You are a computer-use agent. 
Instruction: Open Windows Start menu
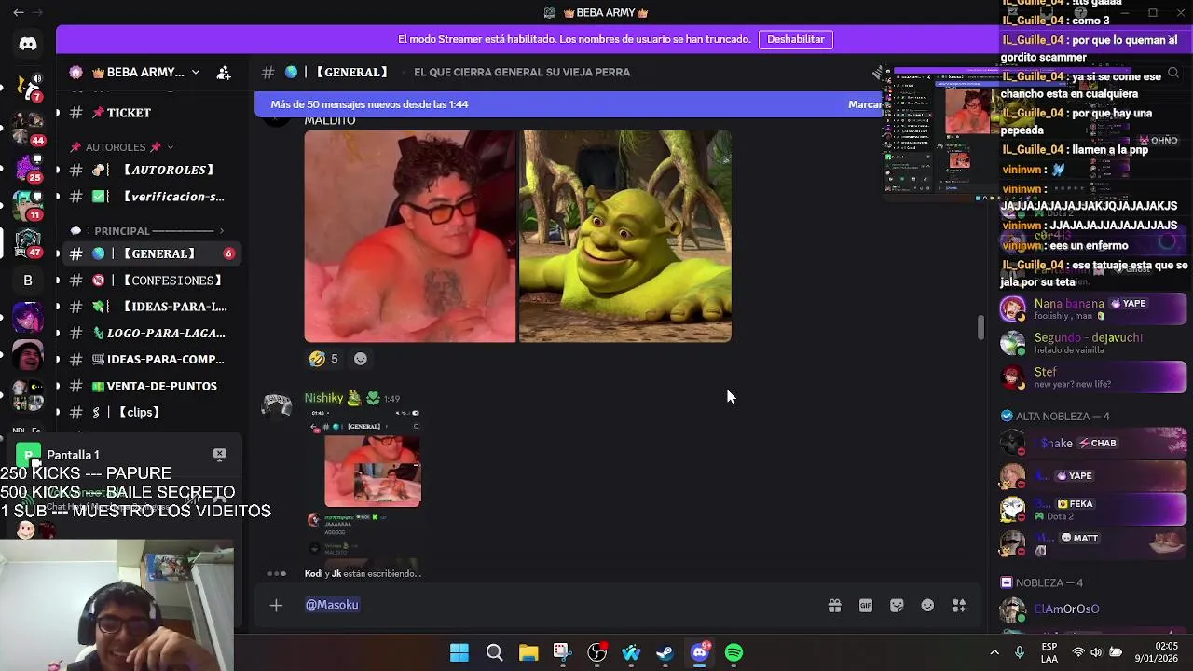(x=459, y=653)
